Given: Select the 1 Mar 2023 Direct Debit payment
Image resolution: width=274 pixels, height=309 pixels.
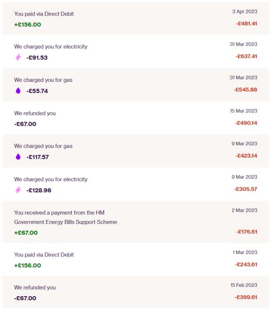Looking at the screenshot, I should click(x=136, y=260).
